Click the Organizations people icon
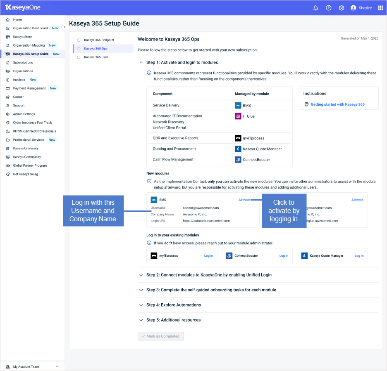This screenshot has width=387, height=371. pos(8,71)
